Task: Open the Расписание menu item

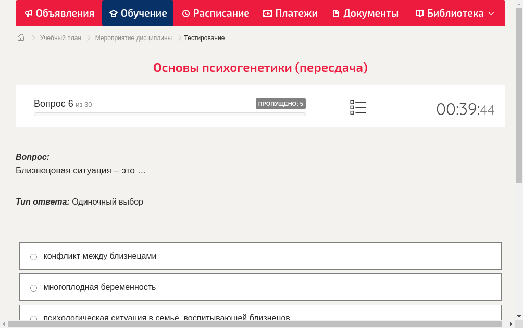Action: coord(216,13)
